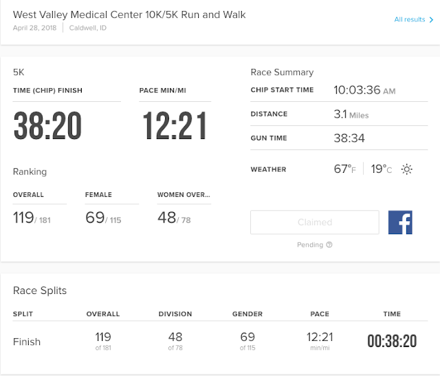
Task: Click the Pace column header in Race Splits
Action: pos(320,314)
